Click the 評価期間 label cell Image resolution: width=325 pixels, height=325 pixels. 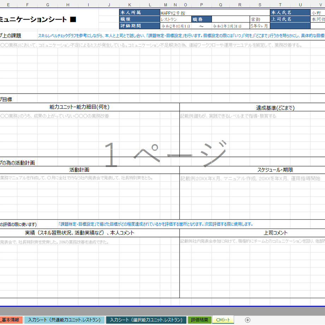(140, 26)
